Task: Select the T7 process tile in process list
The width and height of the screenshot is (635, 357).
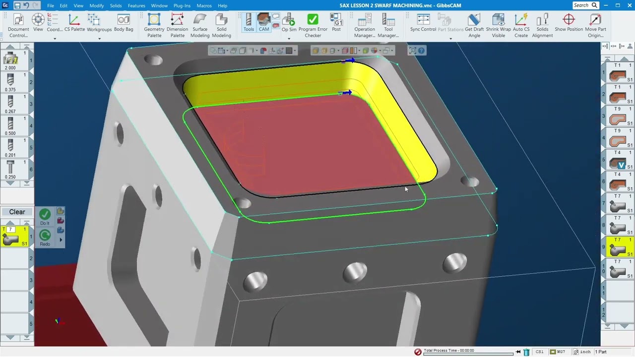Action: [x=15, y=237]
